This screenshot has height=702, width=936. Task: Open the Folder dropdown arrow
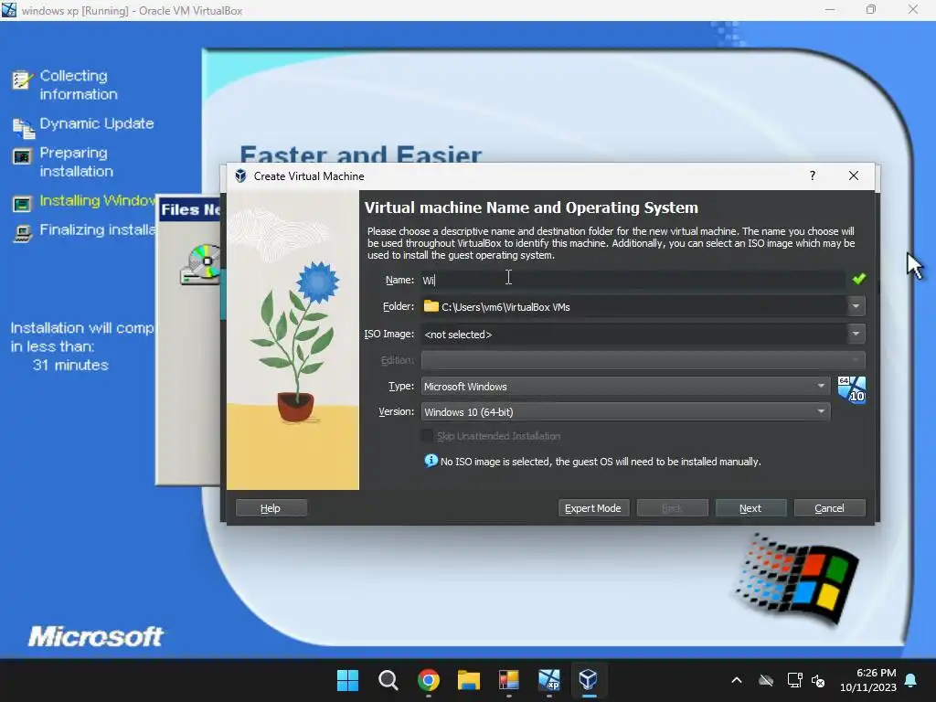coord(856,306)
